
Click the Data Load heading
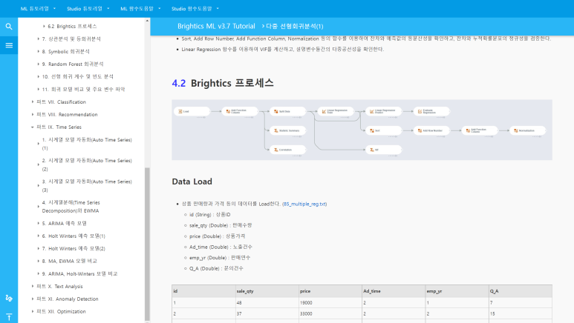click(192, 182)
